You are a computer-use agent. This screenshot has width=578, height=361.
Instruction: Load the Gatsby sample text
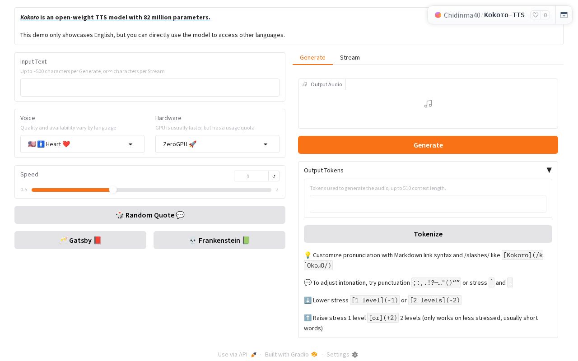[x=80, y=240]
